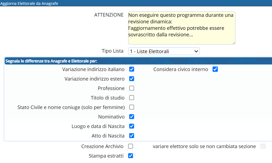This screenshot has width=272, height=163.
Task: Click the ATTENZIONE label text
Action: 109,15
